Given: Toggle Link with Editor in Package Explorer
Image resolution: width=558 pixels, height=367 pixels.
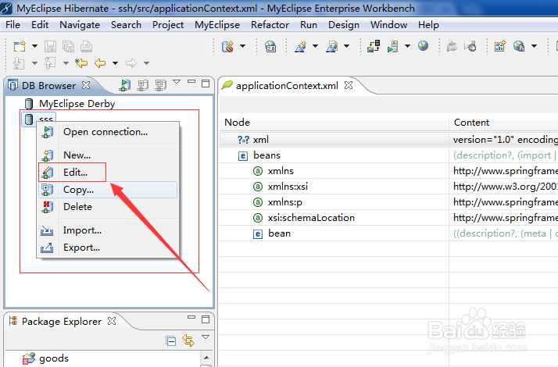Looking at the screenshot, I should click(188, 340).
